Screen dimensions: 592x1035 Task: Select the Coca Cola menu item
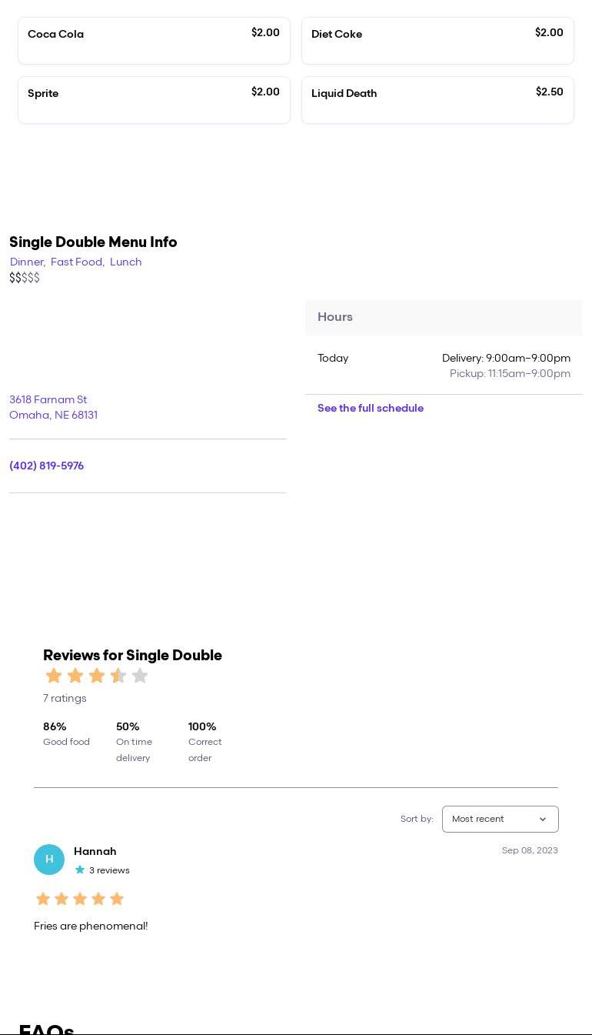click(x=154, y=41)
